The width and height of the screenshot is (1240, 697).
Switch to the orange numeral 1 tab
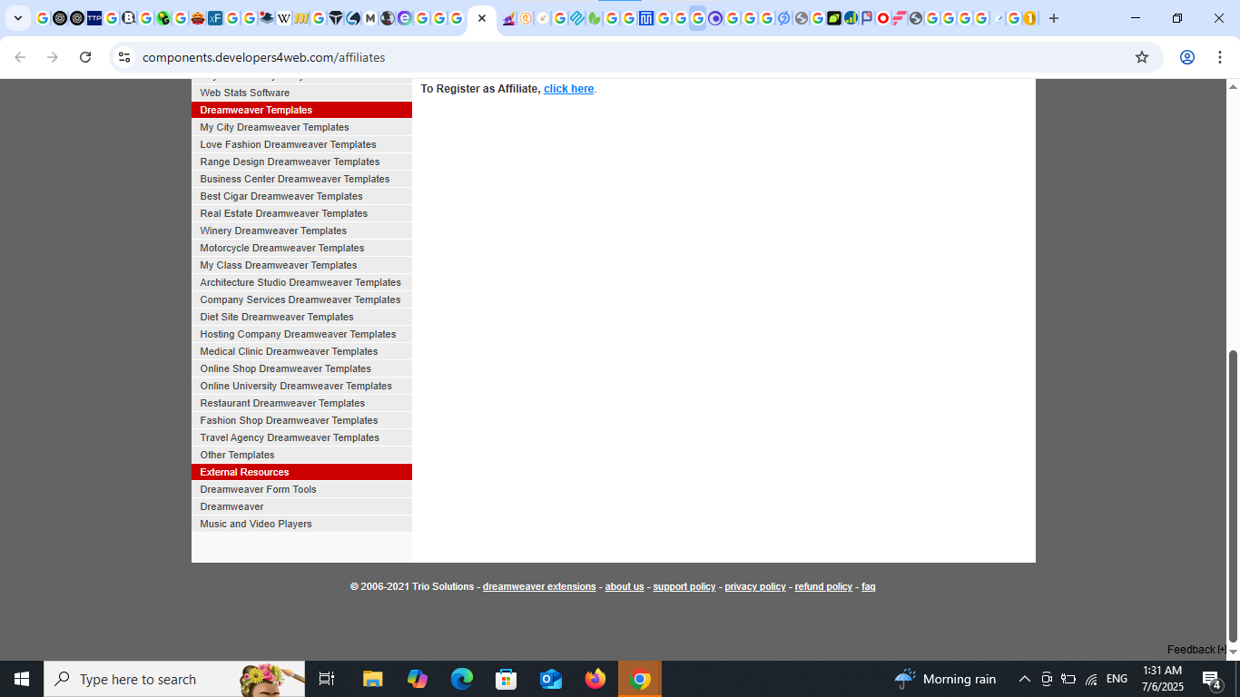click(x=1030, y=18)
